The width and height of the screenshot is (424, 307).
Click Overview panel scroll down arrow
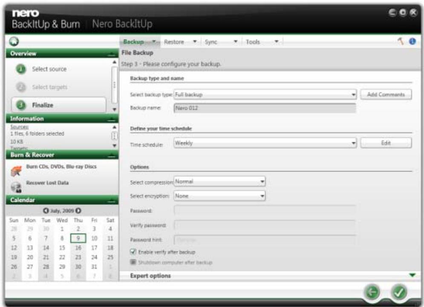tap(114, 109)
